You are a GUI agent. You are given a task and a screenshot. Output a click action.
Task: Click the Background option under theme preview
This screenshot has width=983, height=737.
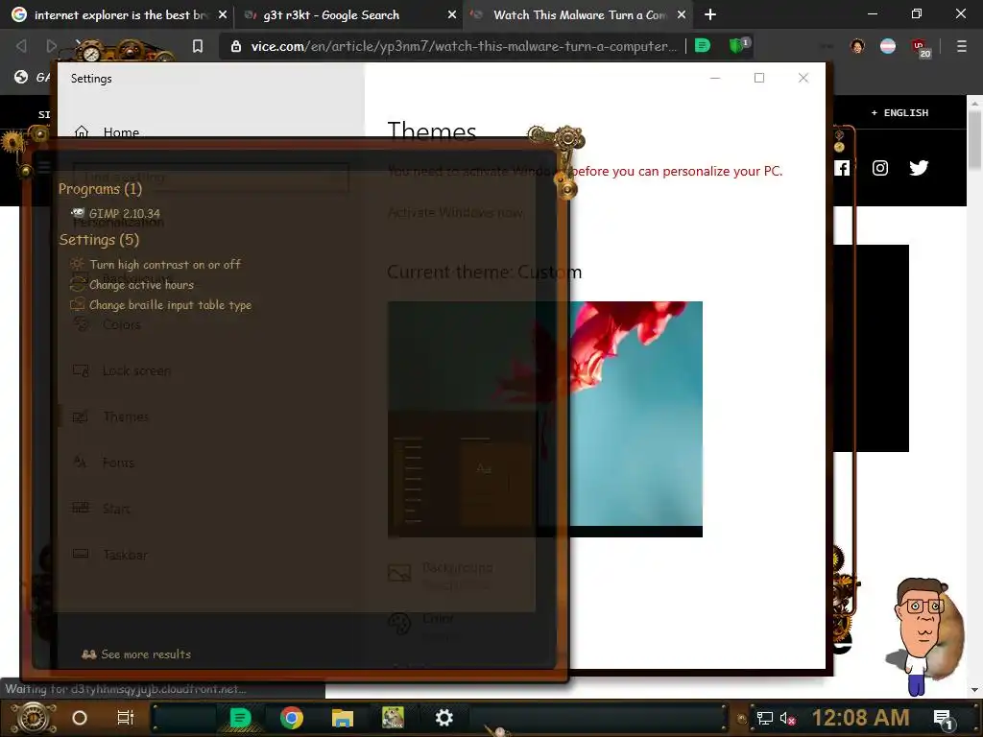[441, 575]
